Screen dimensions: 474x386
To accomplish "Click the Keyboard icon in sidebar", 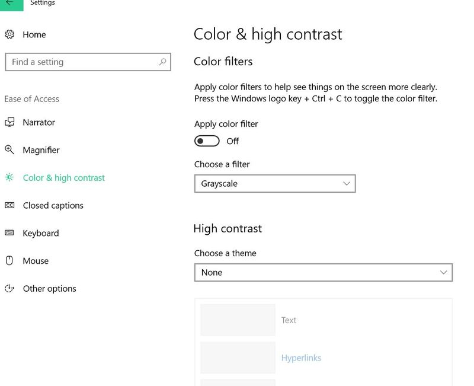I will 9,233.
